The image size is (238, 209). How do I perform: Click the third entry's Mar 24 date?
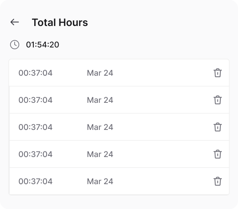click(100, 127)
